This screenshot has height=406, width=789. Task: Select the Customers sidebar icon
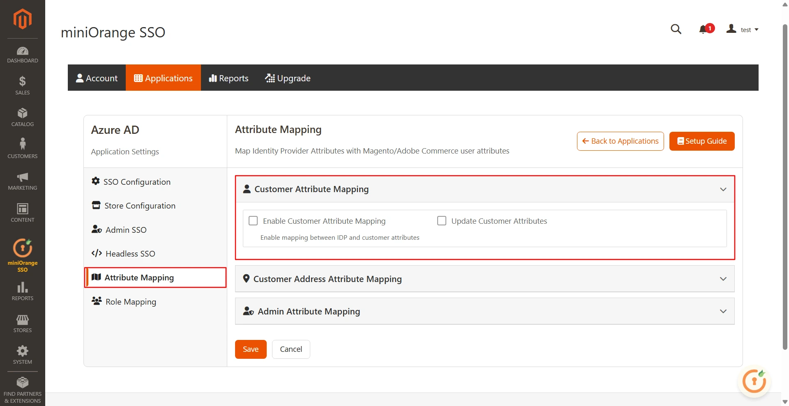(22, 148)
